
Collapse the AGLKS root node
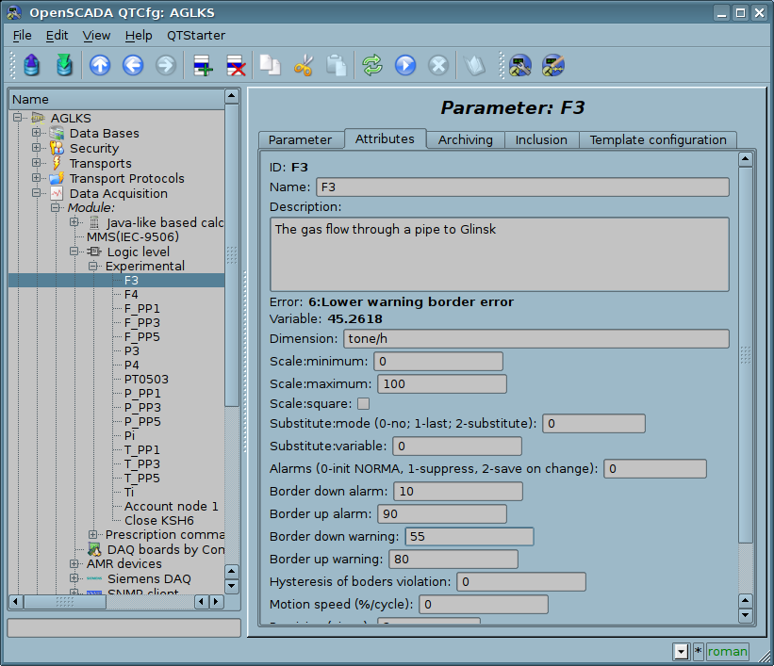[x=18, y=118]
